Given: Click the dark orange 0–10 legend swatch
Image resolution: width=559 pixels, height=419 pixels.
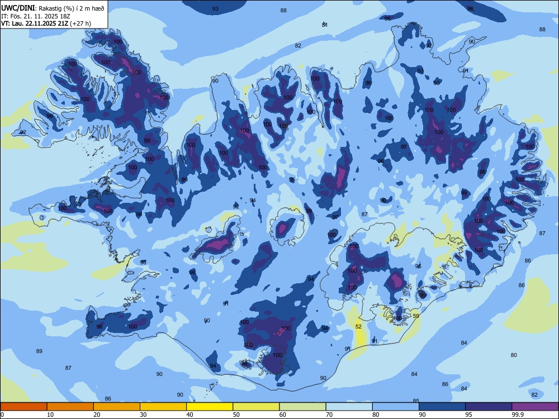Looking at the screenshot, I should pyautogui.click(x=23, y=407).
